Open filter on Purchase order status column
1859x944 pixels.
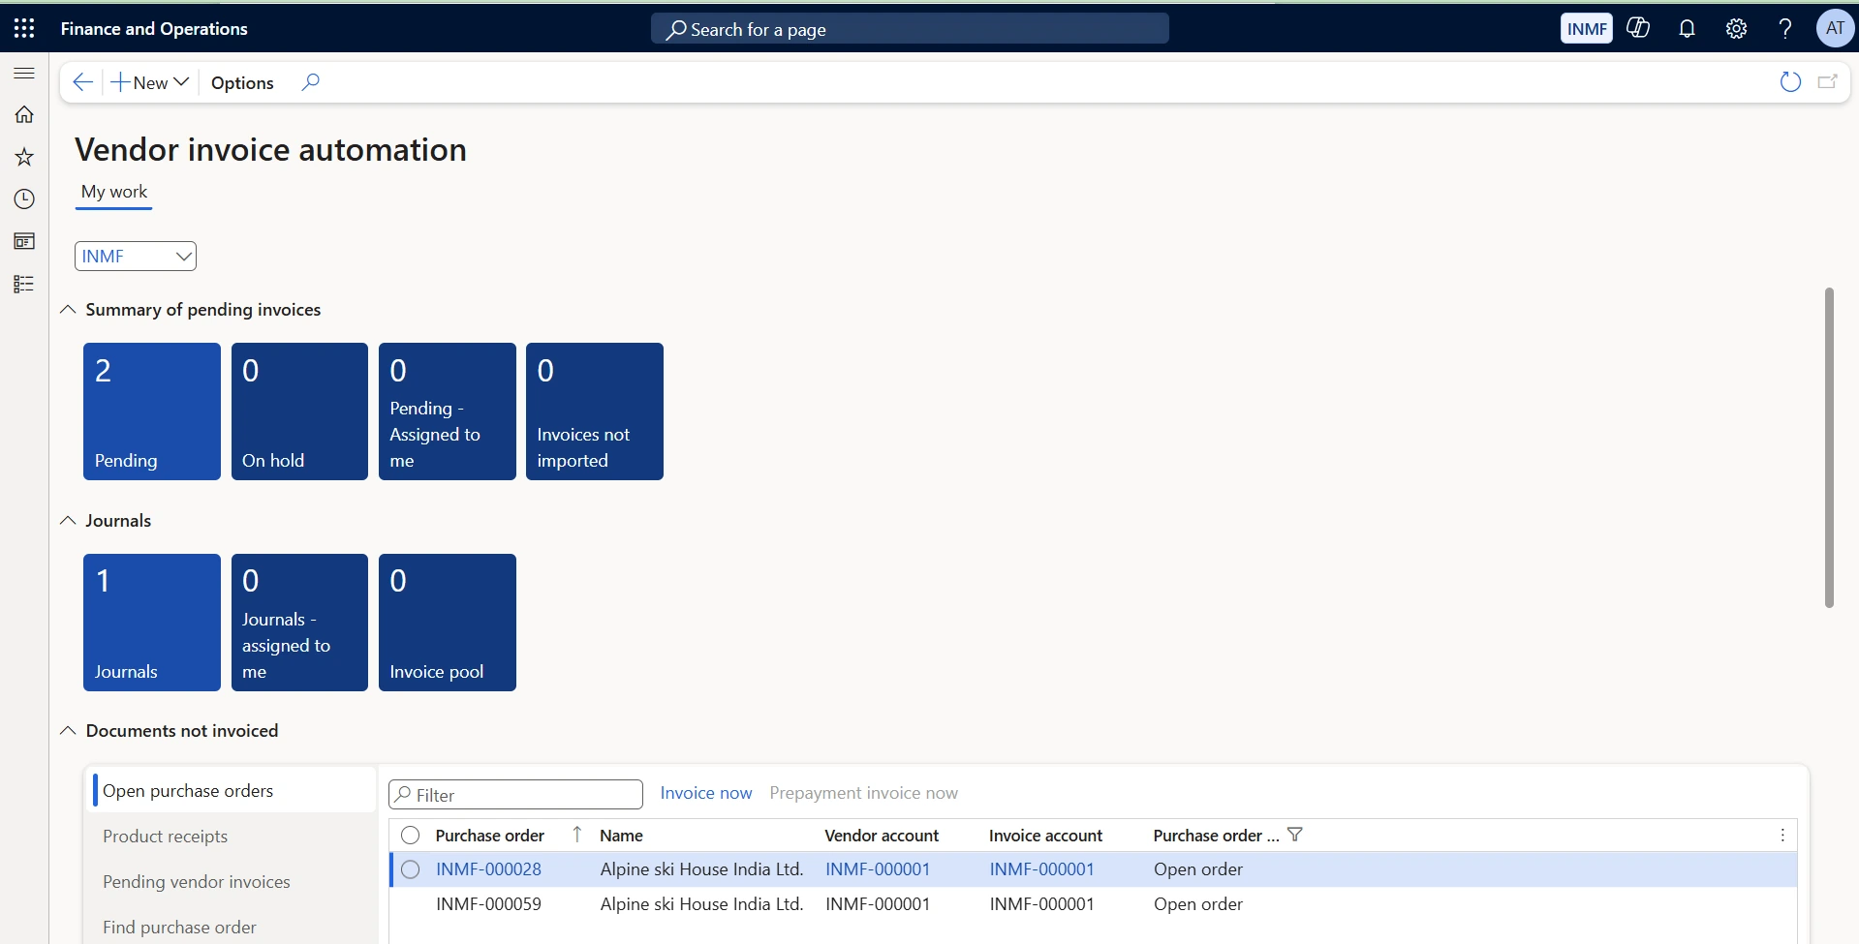click(1295, 835)
